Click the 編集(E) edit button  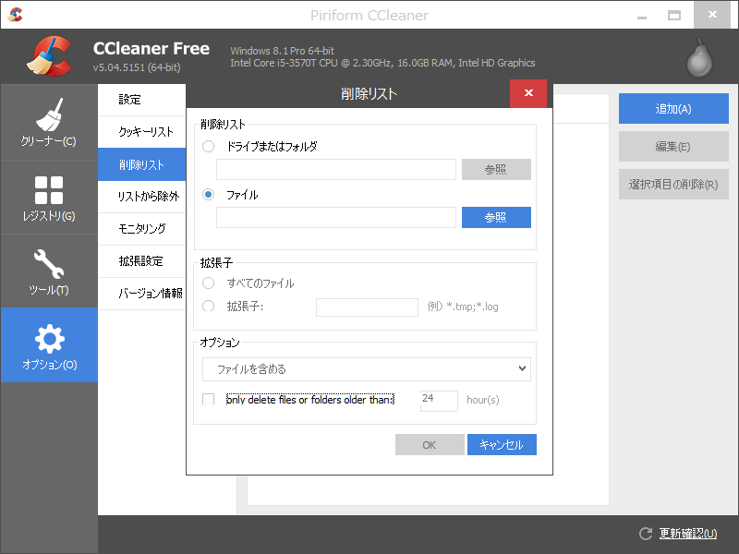pos(673,147)
